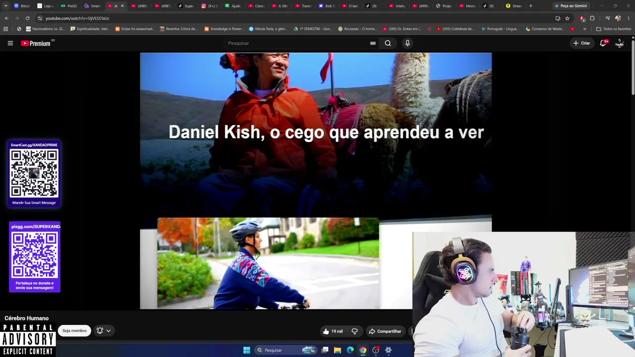Dislike the video
The height and width of the screenshot is (357, 635).
354,331
